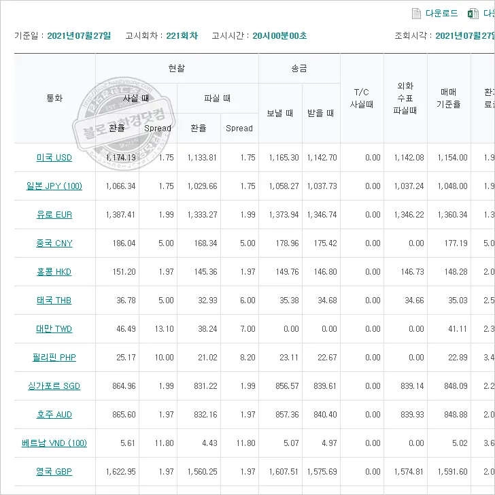Click the 받을 때 column header
The image size is (495, 495).
pyautogui.click(x=321, y=113)
